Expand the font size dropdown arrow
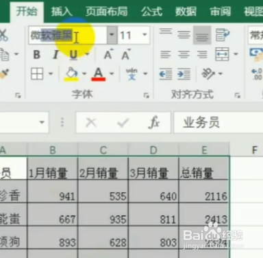Viewport: 263px width, 258px height. [145, 35]
